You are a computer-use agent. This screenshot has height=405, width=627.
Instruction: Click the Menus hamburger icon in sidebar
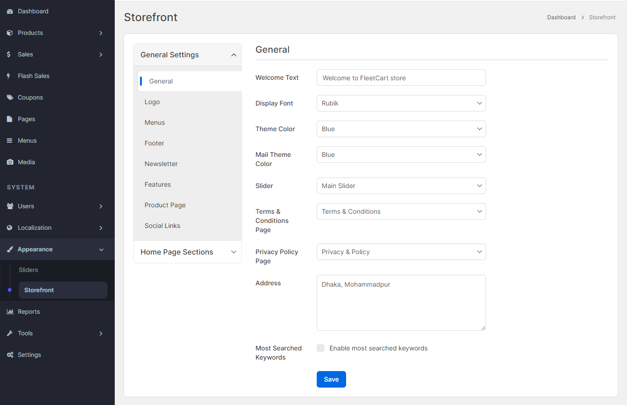[9, 141]
